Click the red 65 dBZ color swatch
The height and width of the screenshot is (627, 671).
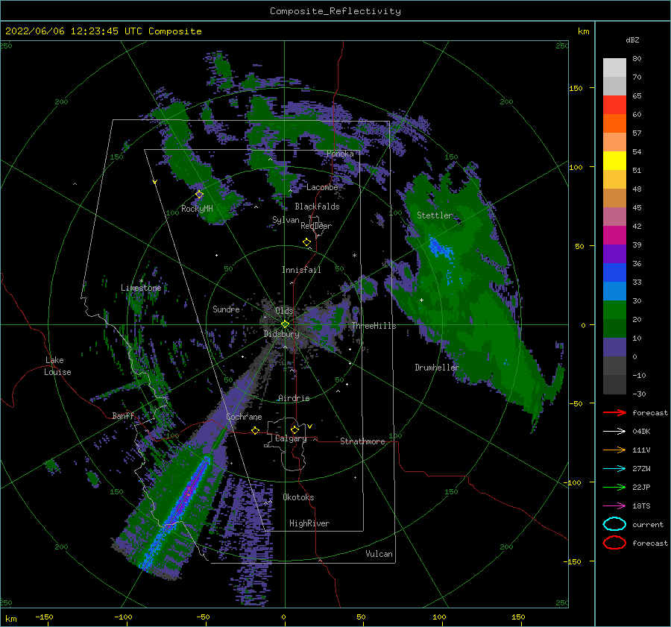(614, 104)
